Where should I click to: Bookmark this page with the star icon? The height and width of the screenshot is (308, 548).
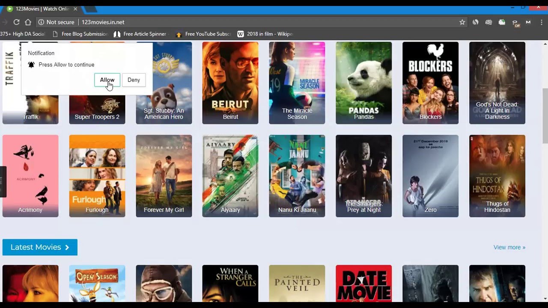click(x=462, y=22)
